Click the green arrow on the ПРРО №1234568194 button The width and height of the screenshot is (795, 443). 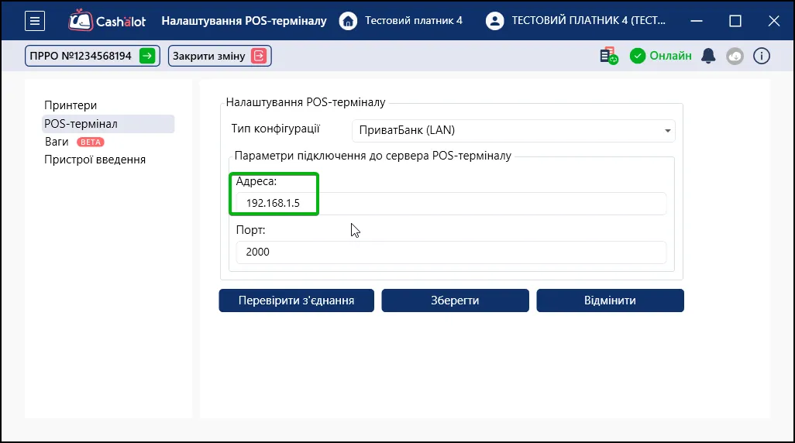147,56
